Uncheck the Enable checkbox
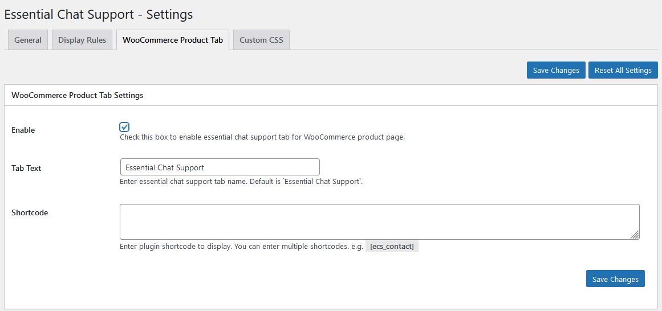The width and height of the screenshot is (662, 311). [124, 126]
